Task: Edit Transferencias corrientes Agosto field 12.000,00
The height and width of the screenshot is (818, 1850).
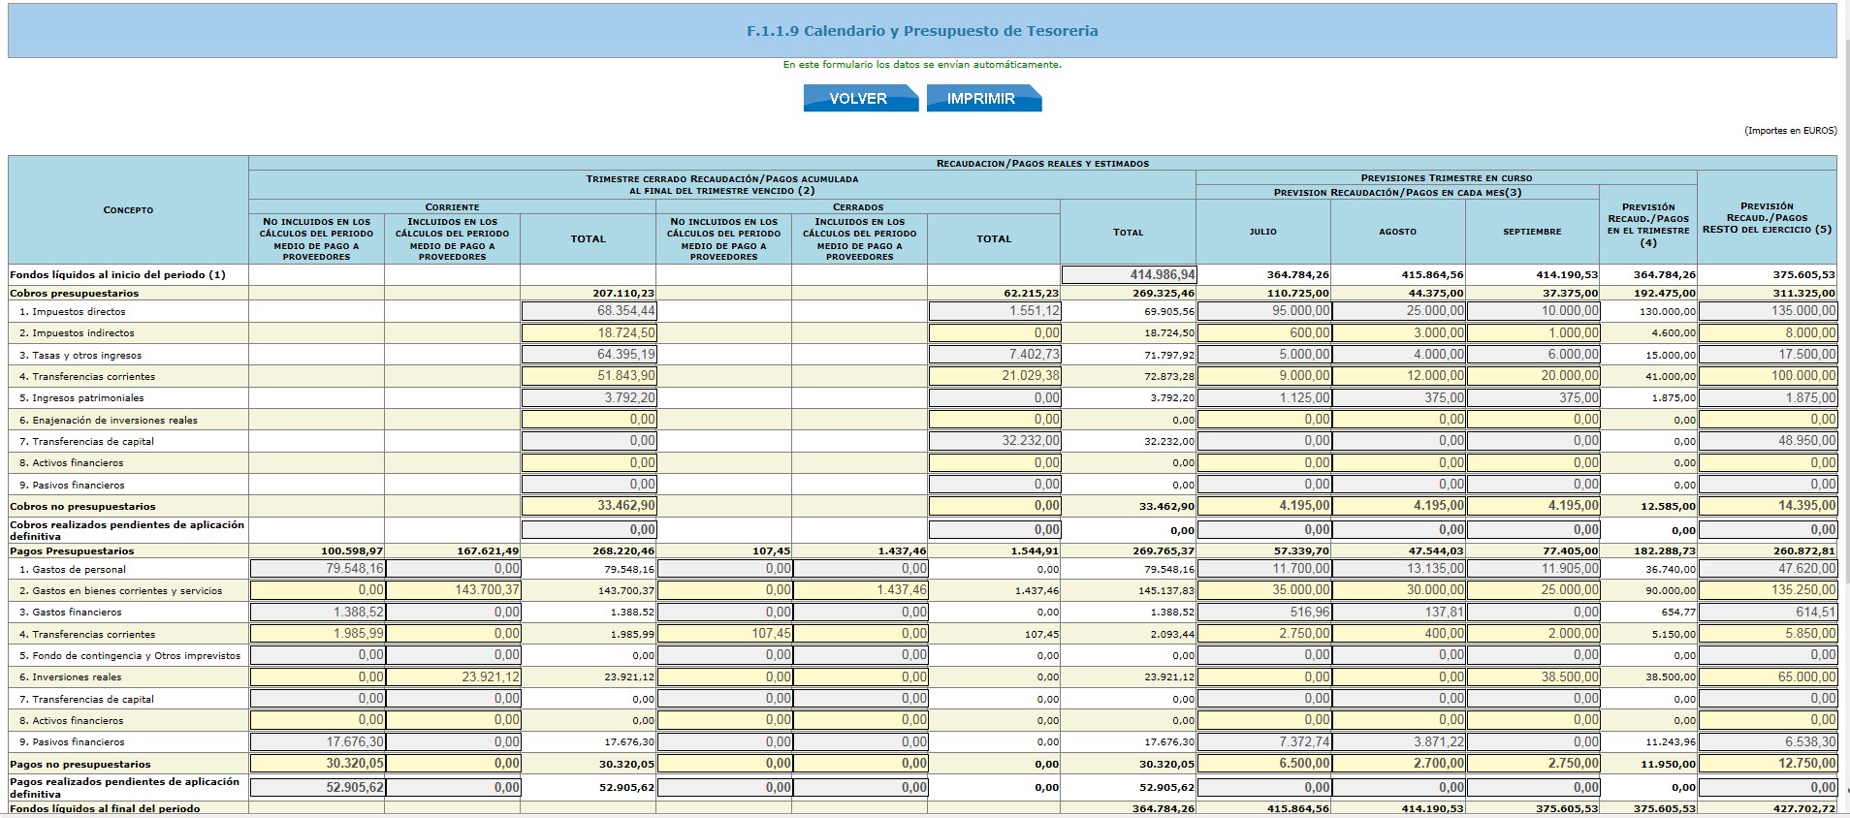Action: pyautogui.click(x=1399, y=376)
